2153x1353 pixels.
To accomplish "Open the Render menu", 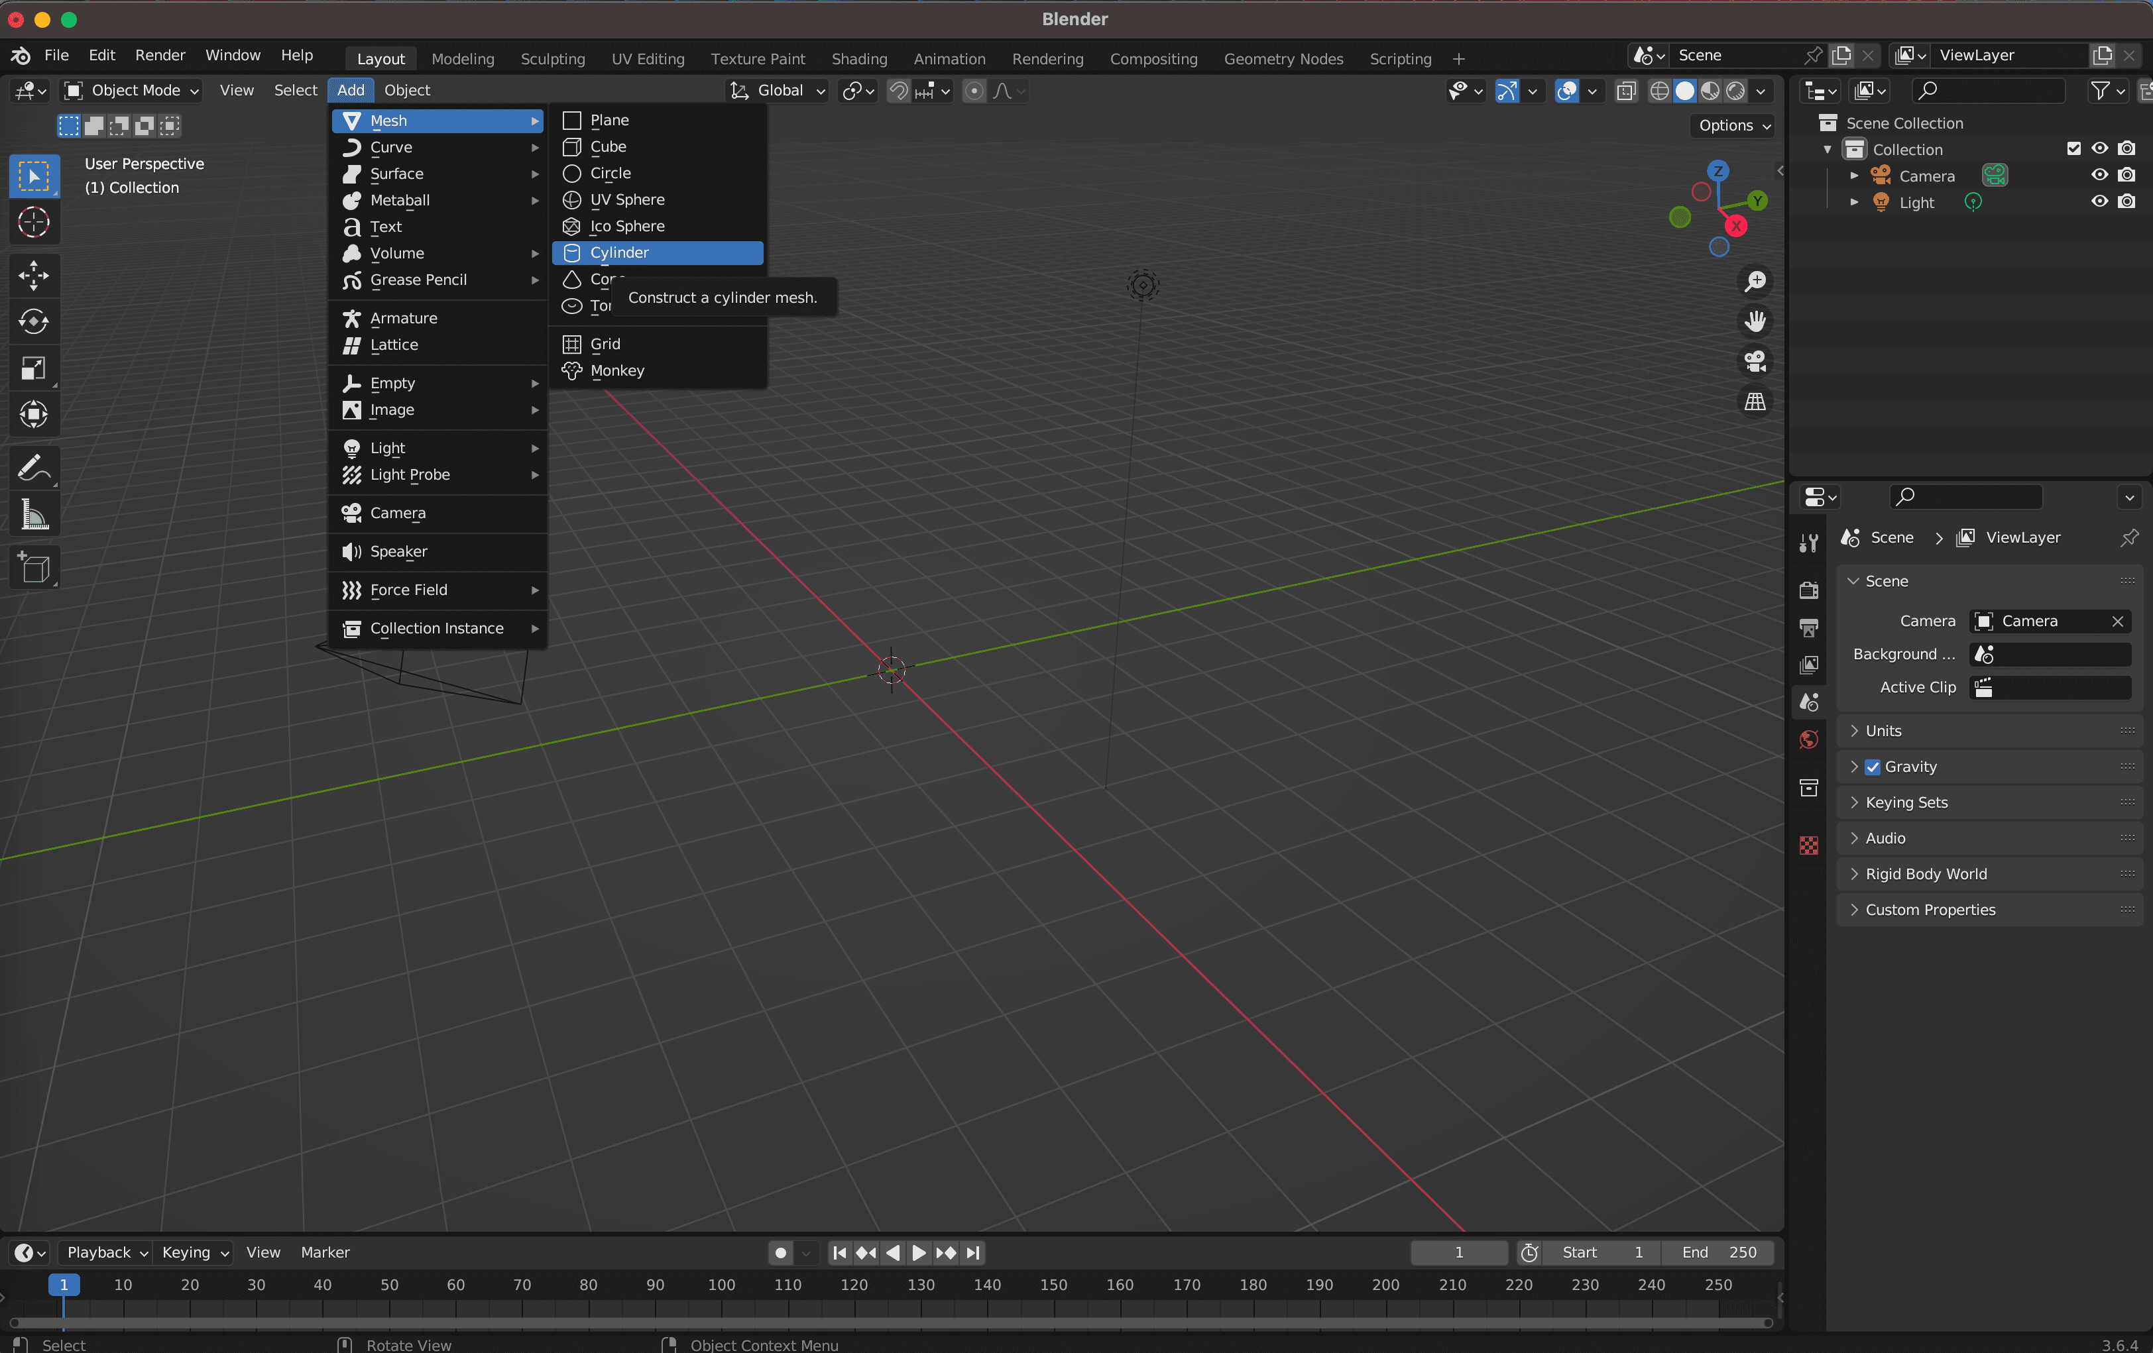I will coord(160,56).
